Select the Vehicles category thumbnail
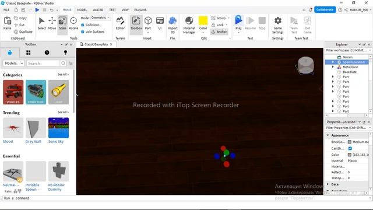The width and height of the screenshot is (373, 210). pyautogui.click(x=13, y=92)
